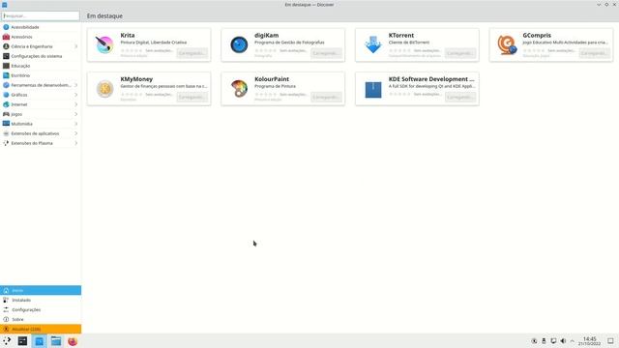
Task: Select the Acessibilidade category icon
Action: pos(6,27)
